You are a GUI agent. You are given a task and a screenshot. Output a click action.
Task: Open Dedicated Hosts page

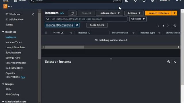click(x=14, y=68)
